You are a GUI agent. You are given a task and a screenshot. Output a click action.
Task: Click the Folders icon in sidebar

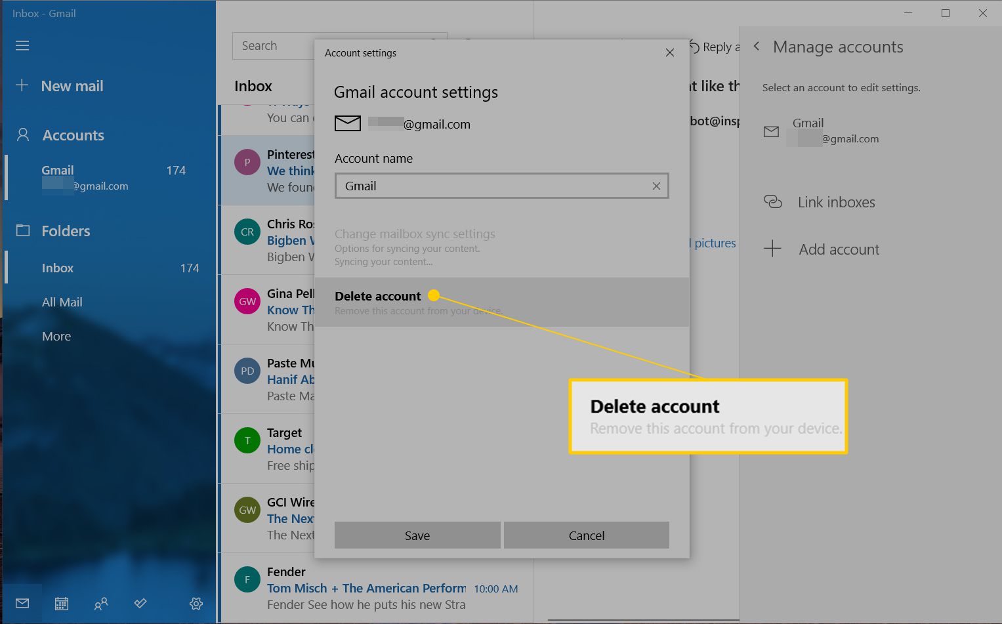tap(23, 230)
